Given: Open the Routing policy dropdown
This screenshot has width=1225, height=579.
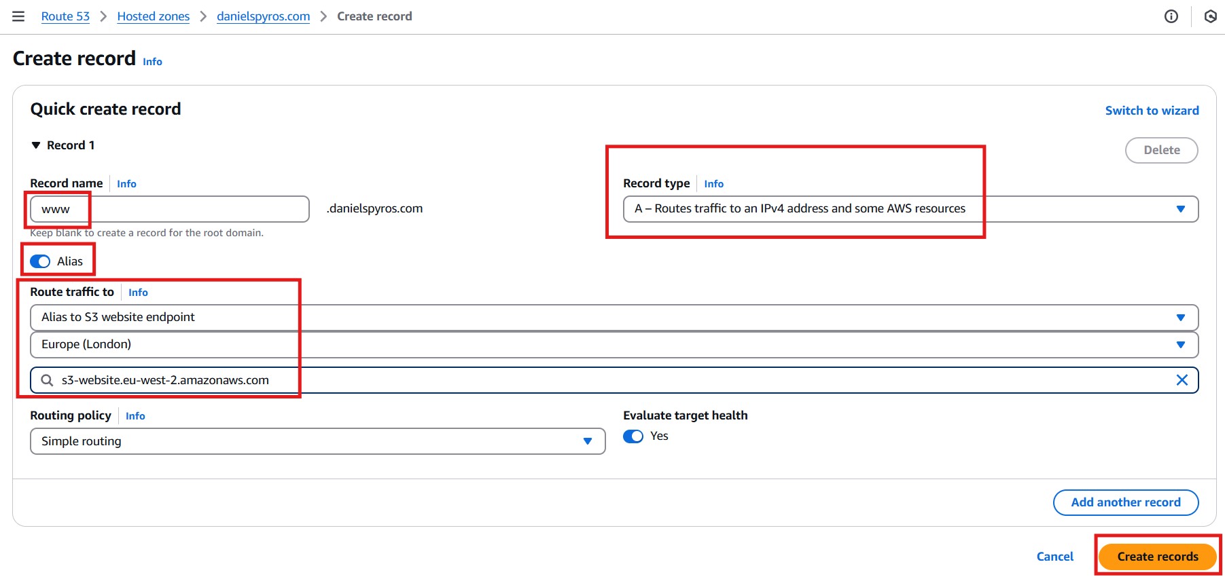Looking at the screenshot, I should pos(317,441).
